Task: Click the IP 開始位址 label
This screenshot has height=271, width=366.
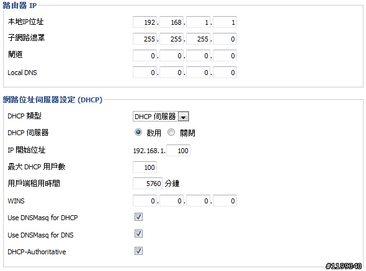Action: pyautogui.click(x=27, y=150)
